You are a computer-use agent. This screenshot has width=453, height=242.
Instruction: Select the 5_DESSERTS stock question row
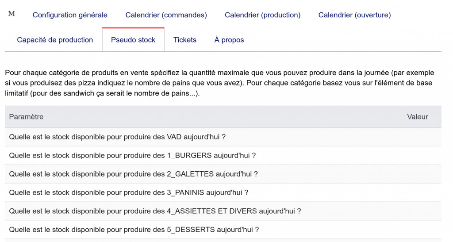[134, 230]
